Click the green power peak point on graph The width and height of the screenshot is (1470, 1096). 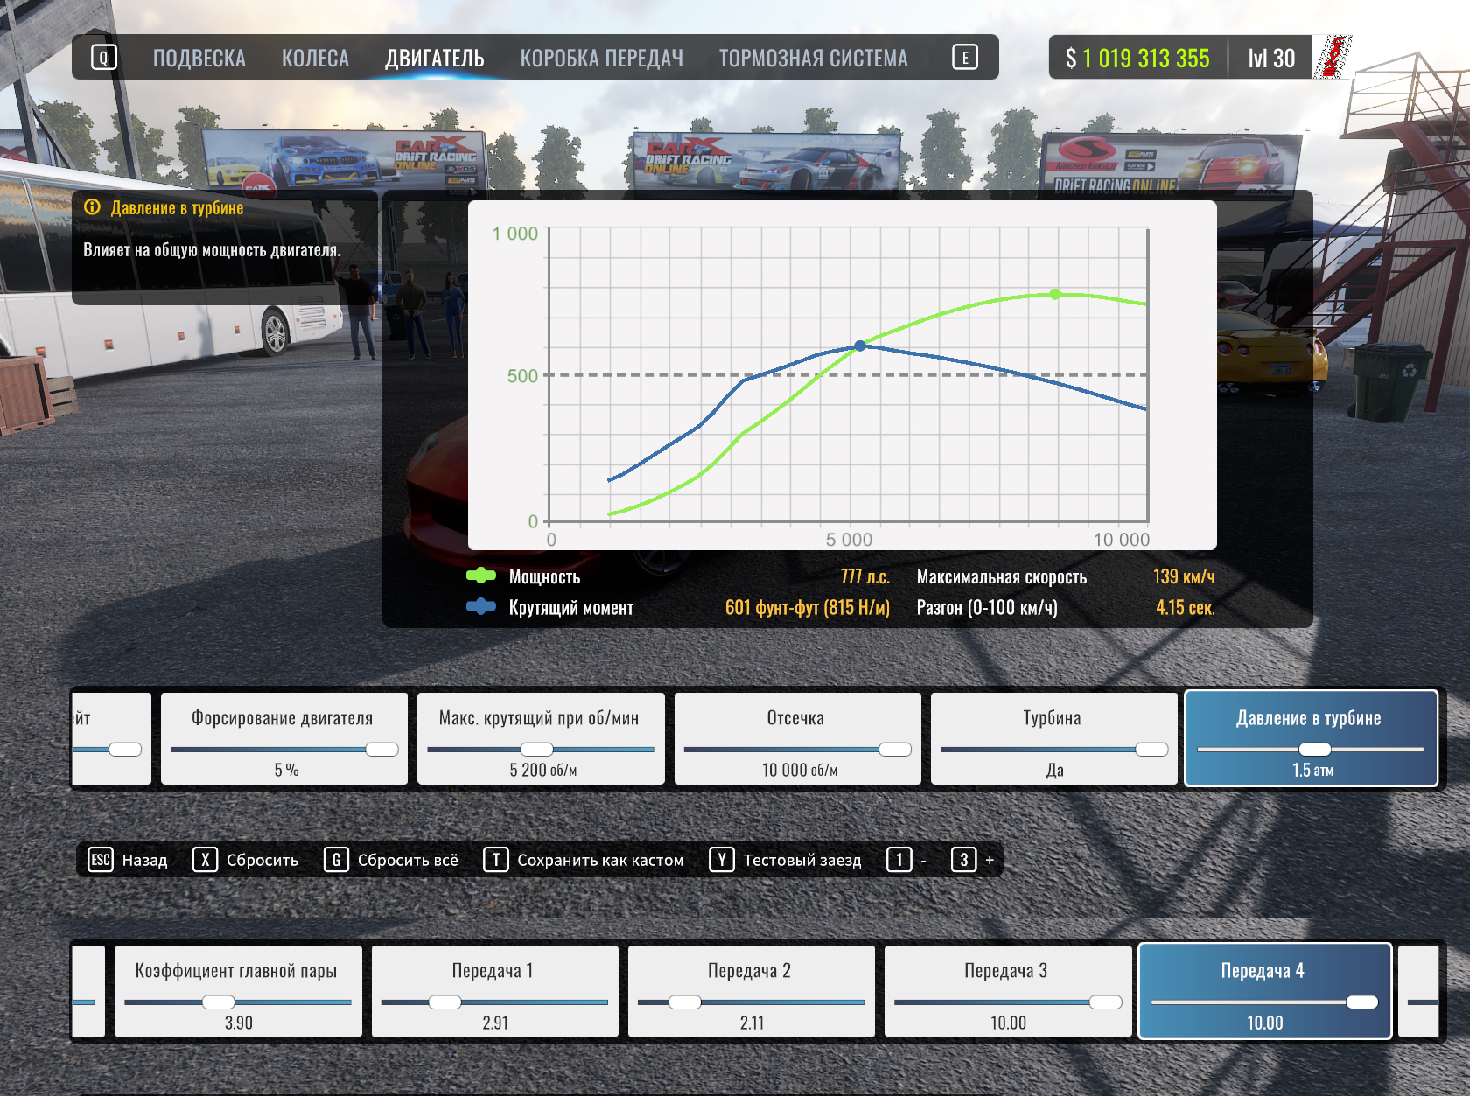(x=1055, y=295)
